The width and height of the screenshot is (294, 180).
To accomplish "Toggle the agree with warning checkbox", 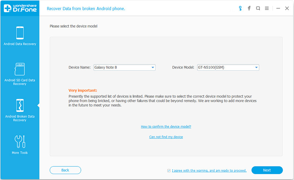I will coord(169,170).
